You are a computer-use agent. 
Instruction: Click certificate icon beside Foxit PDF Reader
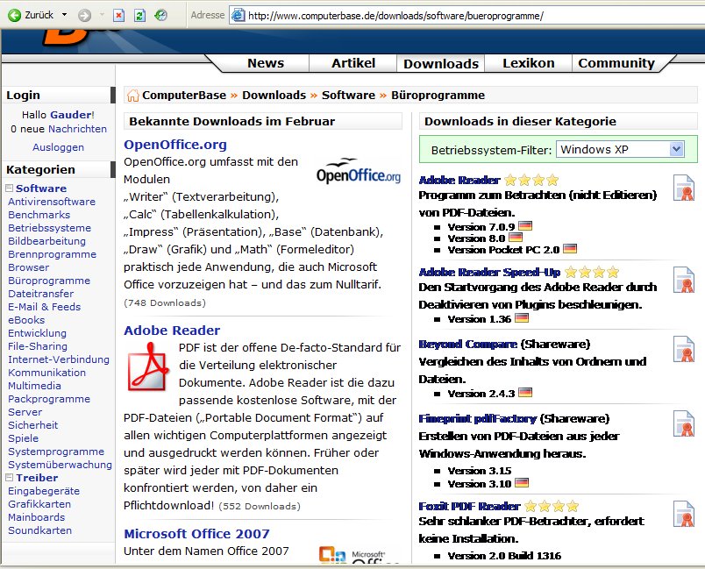coord(684,513)
